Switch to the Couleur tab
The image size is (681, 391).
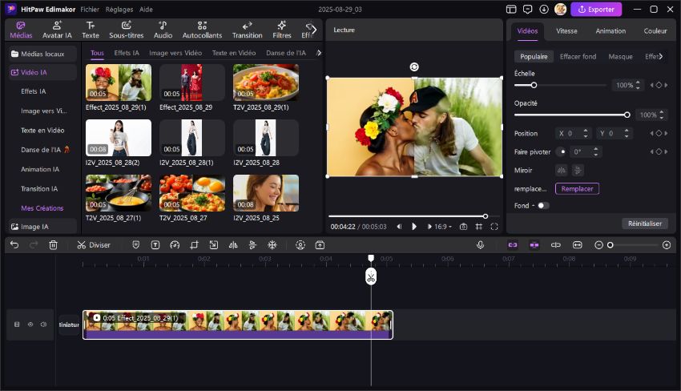coord(655,30)
